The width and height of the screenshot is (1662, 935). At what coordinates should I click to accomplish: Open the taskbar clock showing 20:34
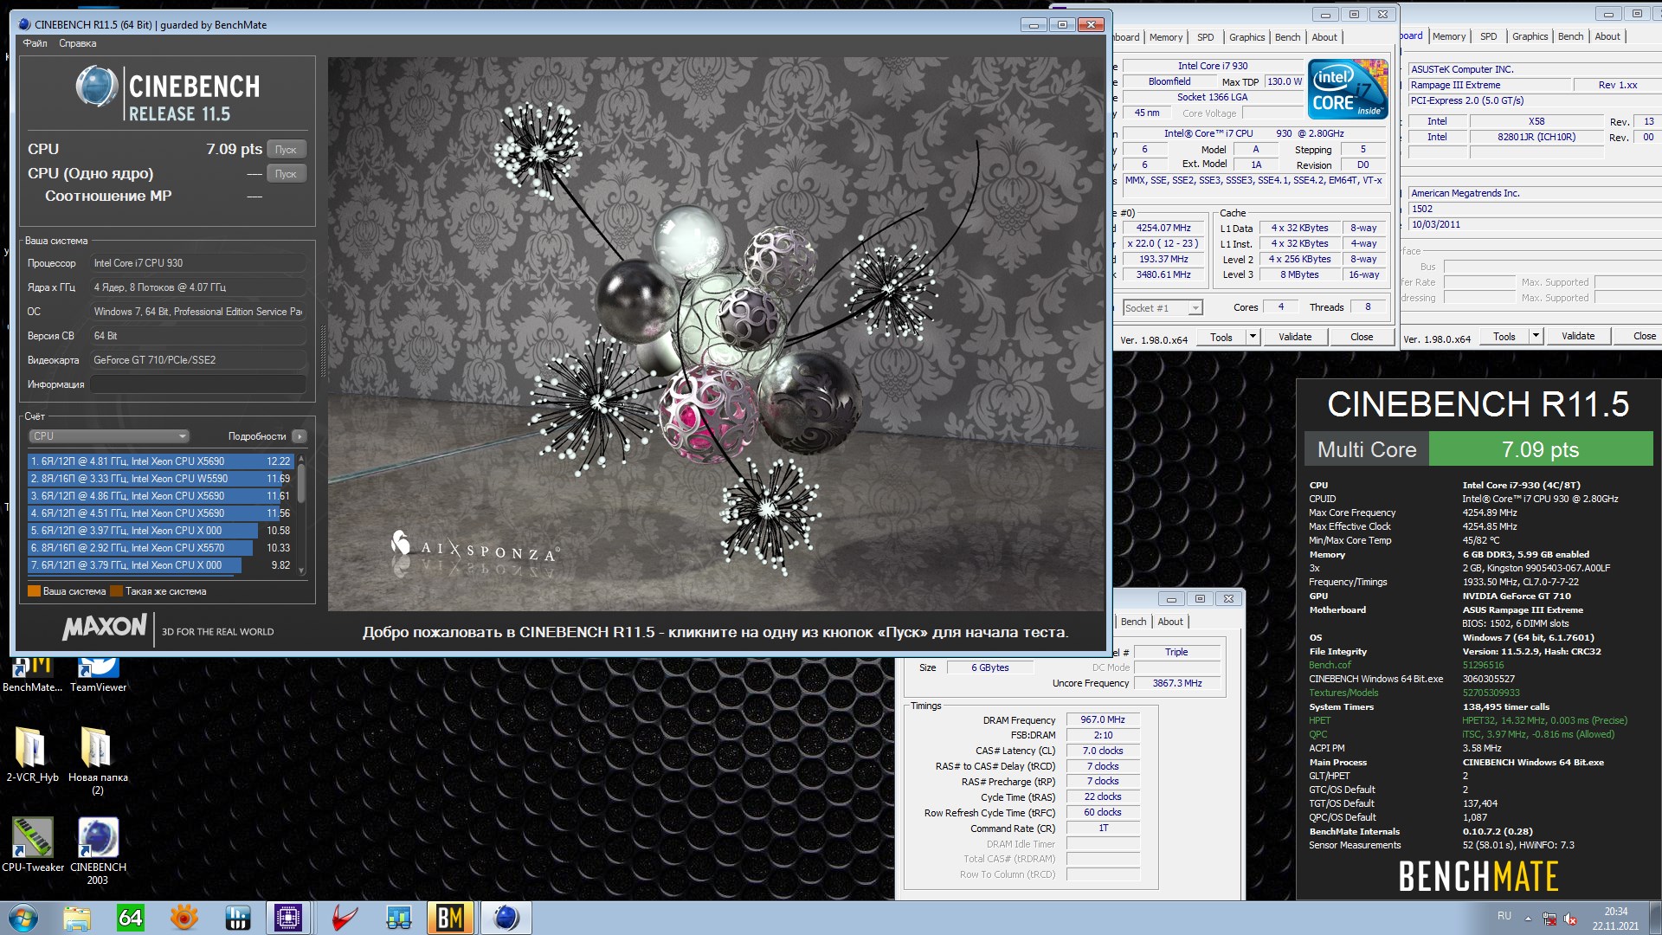coord(1615,918)
